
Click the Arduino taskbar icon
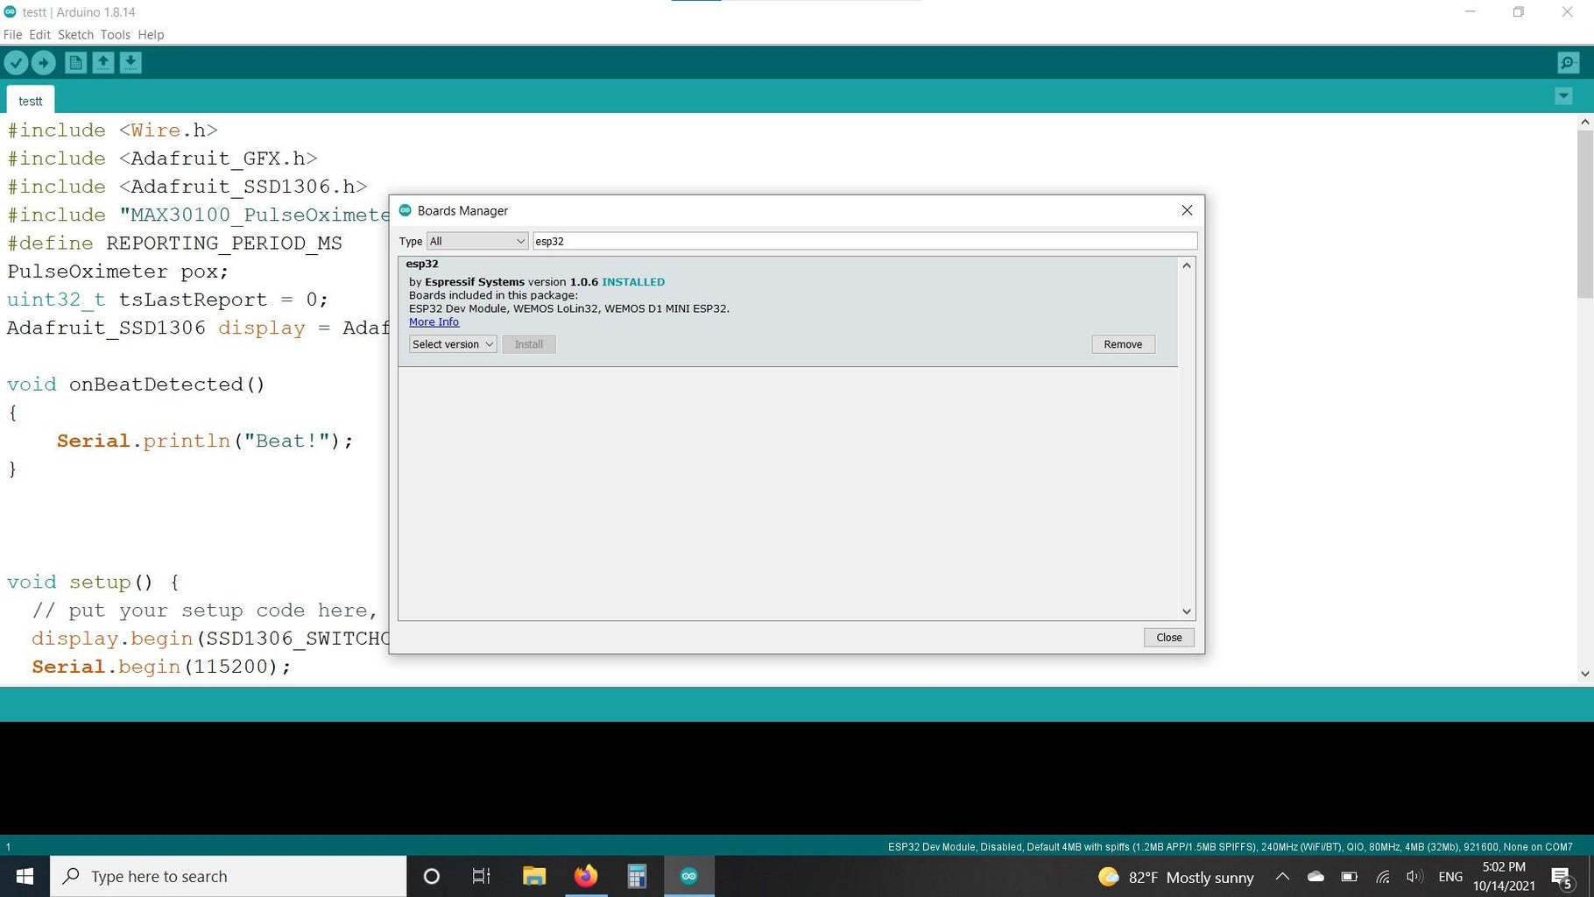689,876
